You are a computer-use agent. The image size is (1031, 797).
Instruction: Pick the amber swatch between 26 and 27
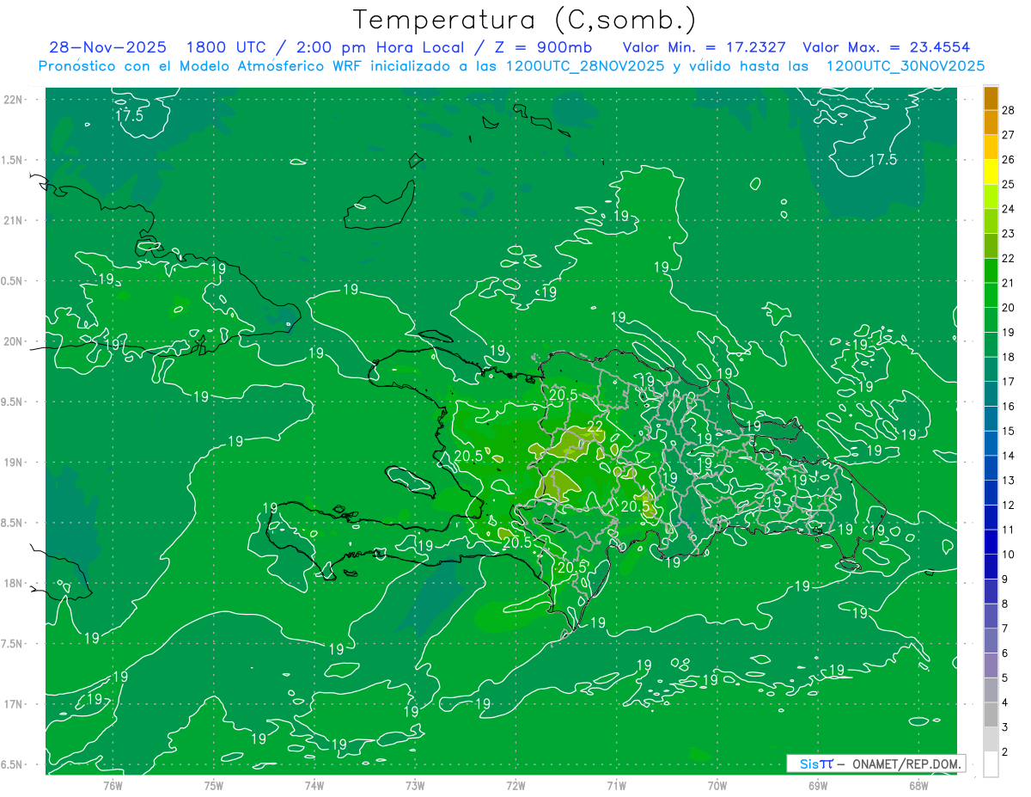click(x=991, y=147)
